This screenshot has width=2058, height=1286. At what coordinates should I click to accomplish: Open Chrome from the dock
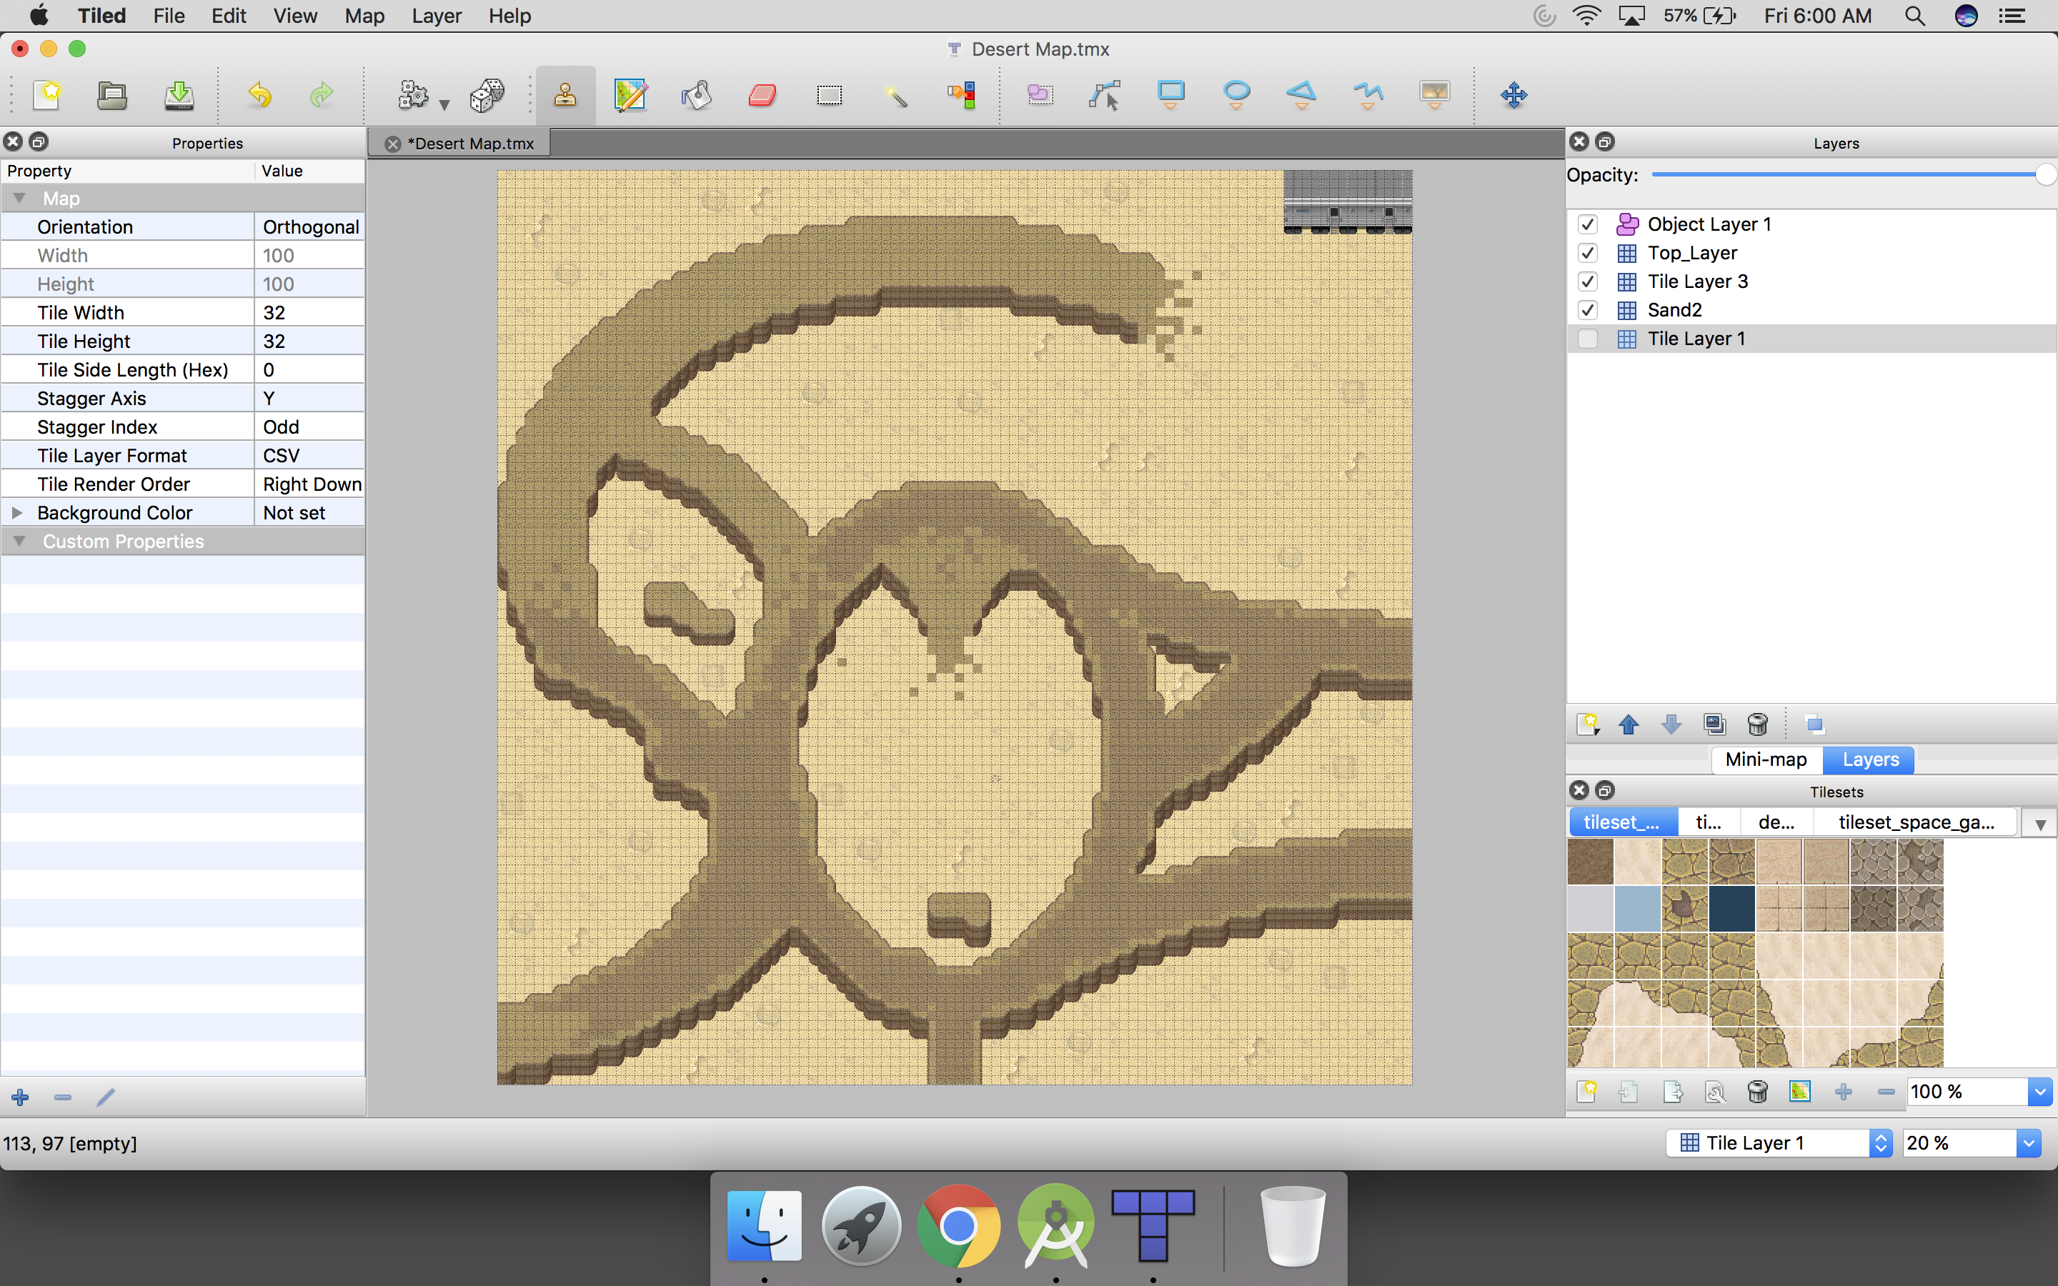pos(958,1225)
